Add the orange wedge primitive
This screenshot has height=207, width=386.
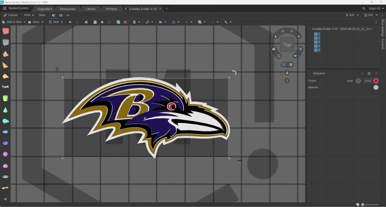5,65
